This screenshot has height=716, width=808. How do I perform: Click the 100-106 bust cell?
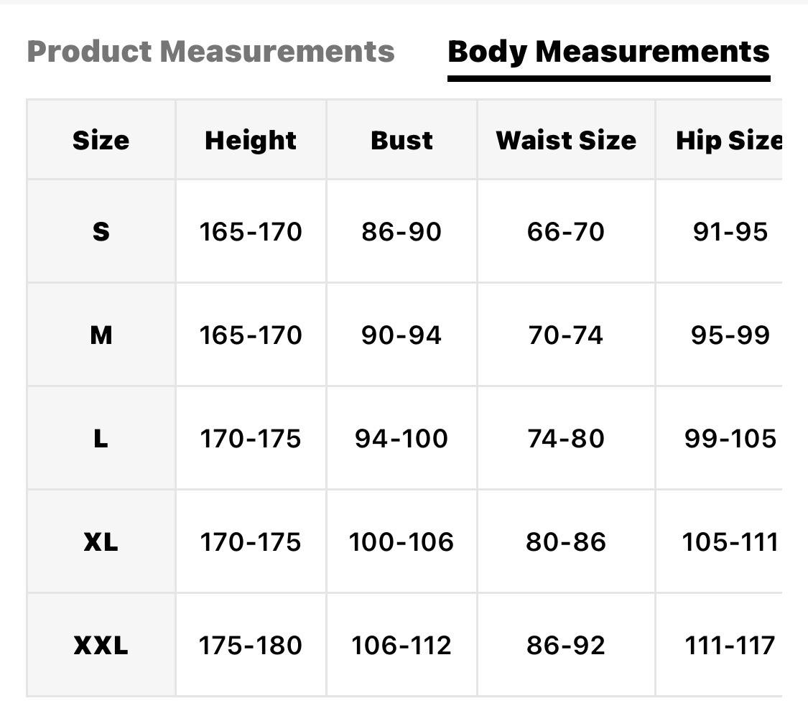point(401,542)
